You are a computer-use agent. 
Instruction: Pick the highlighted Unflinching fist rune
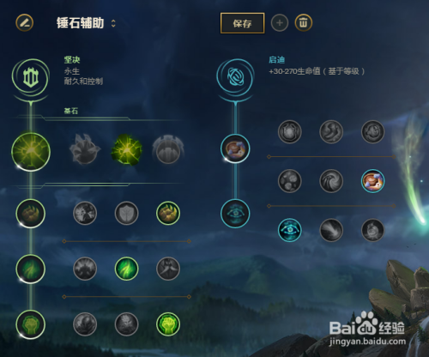point(168,324)
